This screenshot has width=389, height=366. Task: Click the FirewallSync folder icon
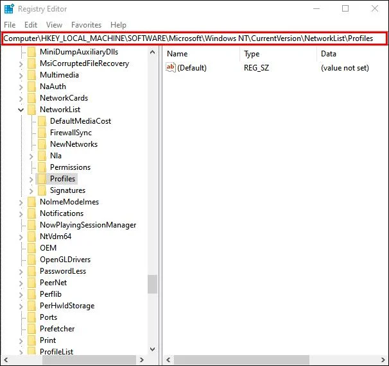pos(42,133)
